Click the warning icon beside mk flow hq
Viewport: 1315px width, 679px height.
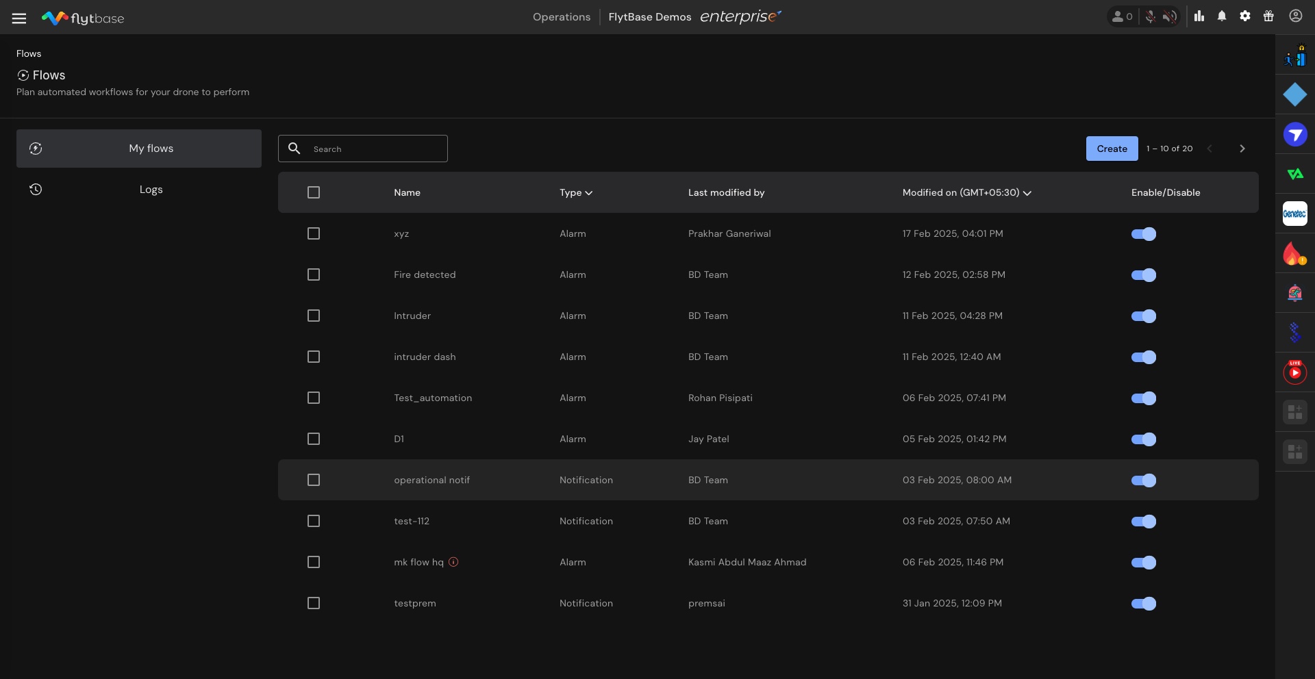(453, 562)
